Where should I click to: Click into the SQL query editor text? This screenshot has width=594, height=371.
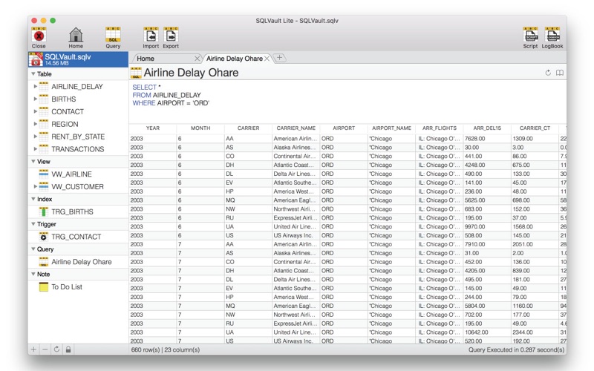click(x=171, y=95)
